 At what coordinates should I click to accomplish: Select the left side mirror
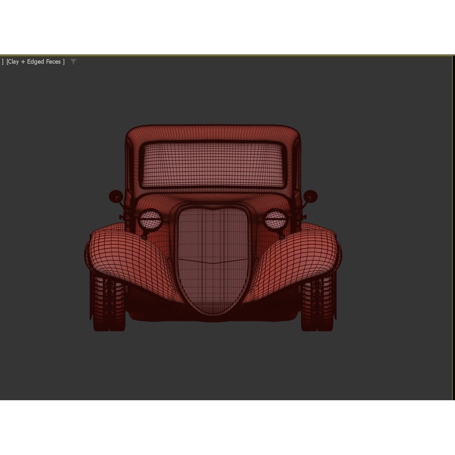tap(116, 196)
